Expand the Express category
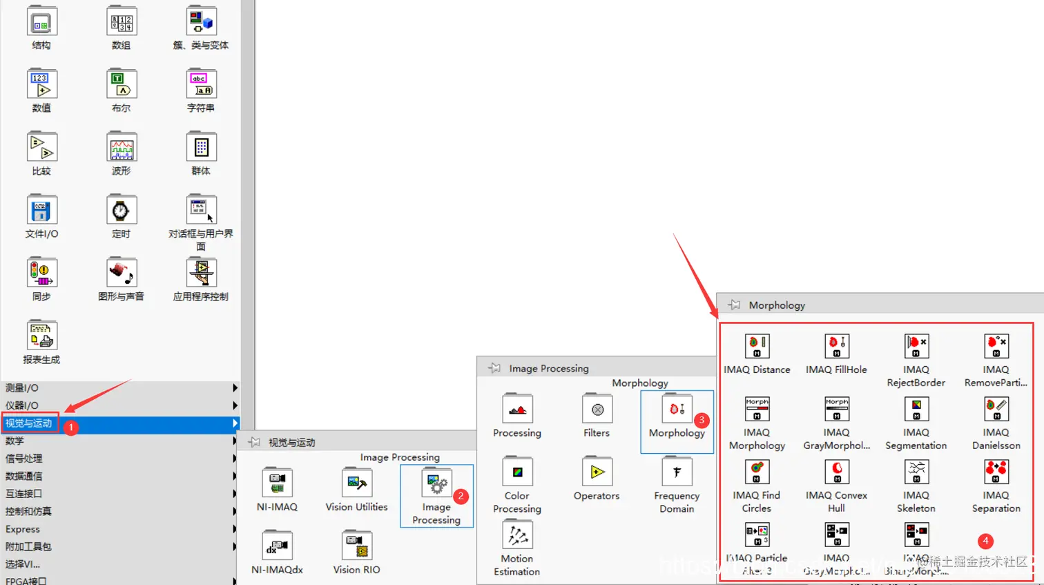 (120, 529)
